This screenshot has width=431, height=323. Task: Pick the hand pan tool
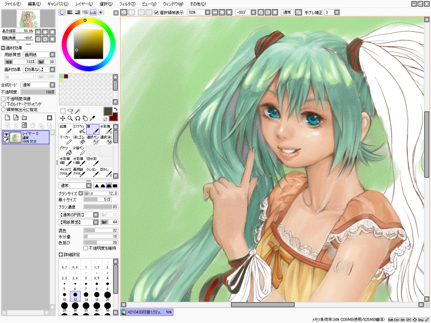(85, 118)
